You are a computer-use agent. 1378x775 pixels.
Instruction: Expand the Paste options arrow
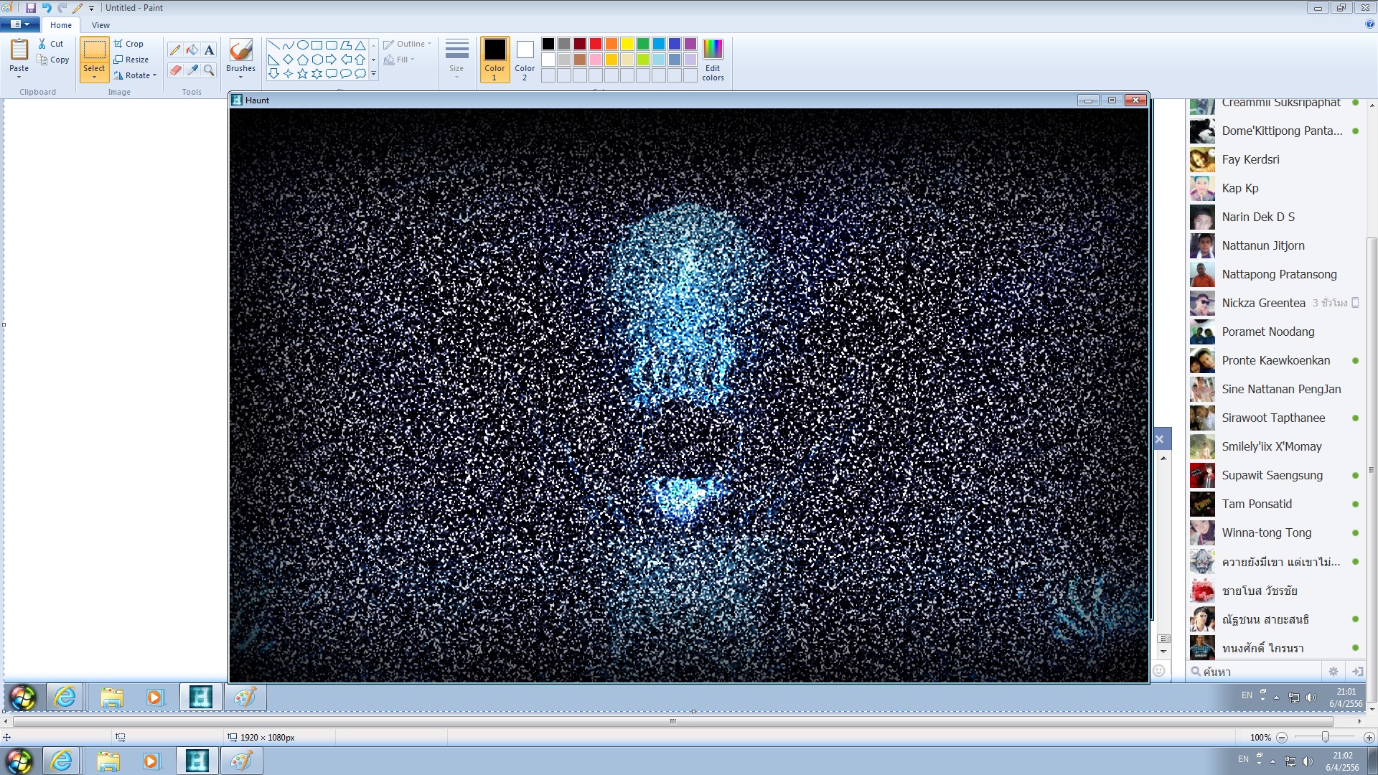pyautogui.click(x=19, y=76)
